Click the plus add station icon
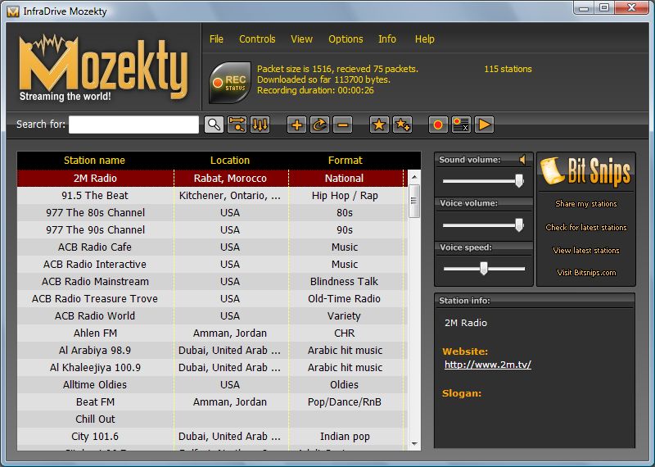655x467 pixels. pyautogui.click(x=296, y=125)
